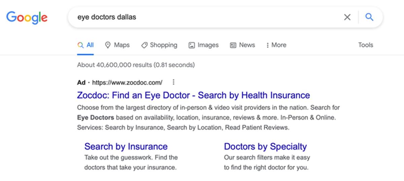Click the zocdoc.com ad URL
This screenshot has width=404, height=181.
click(127, 82)
